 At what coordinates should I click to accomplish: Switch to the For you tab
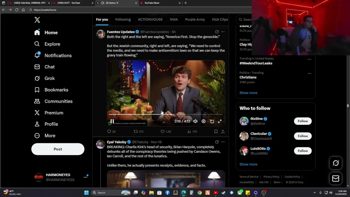[x=102, y=19]
